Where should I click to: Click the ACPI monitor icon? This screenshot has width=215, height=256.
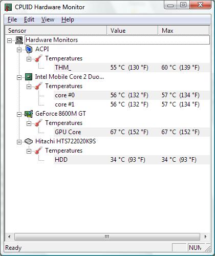coord(29,49)
